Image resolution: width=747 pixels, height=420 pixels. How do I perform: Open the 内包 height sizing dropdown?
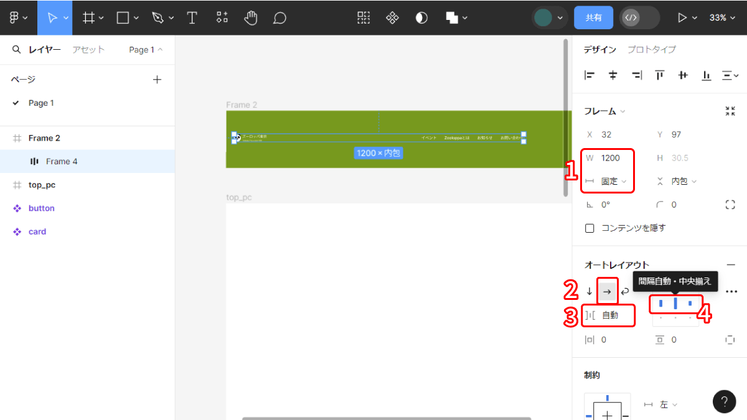coord(684,182)
